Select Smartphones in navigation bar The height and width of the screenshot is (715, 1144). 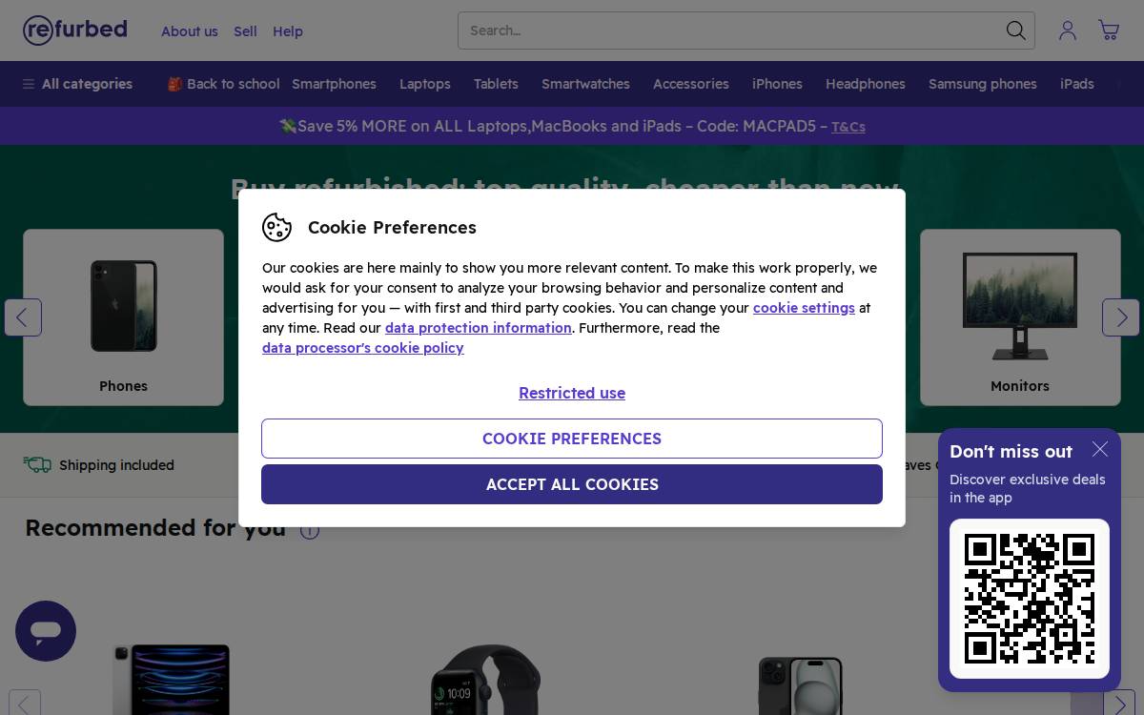click(334, 84)
